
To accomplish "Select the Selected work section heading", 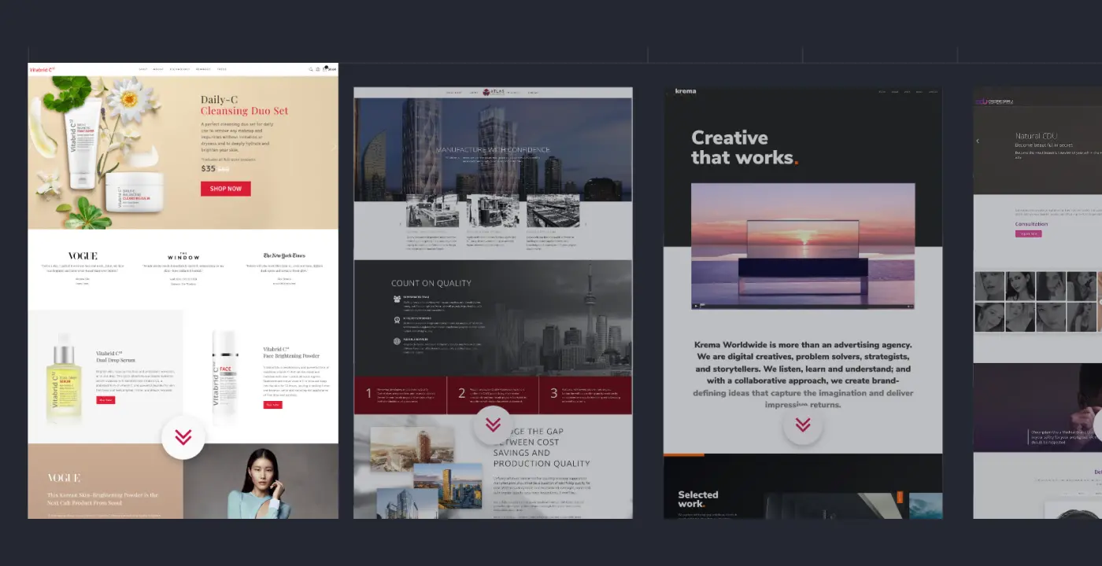I will [x=698, y=498].
